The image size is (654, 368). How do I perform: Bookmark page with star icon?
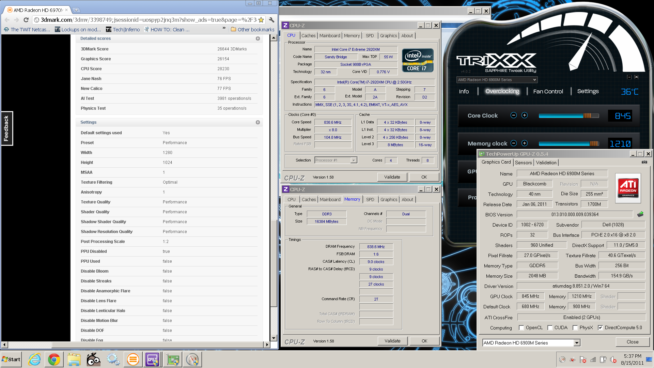click(x=261, y=20)
